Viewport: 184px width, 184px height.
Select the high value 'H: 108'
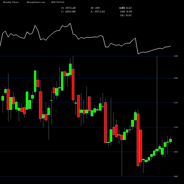pos(95,8)
